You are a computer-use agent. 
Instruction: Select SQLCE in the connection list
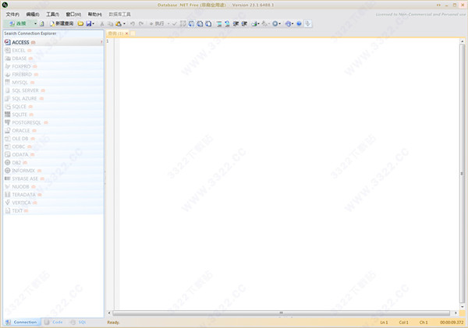point(53,107)
